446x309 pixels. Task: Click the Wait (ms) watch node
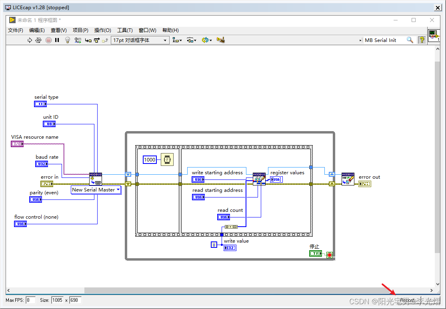coord(167,159)
